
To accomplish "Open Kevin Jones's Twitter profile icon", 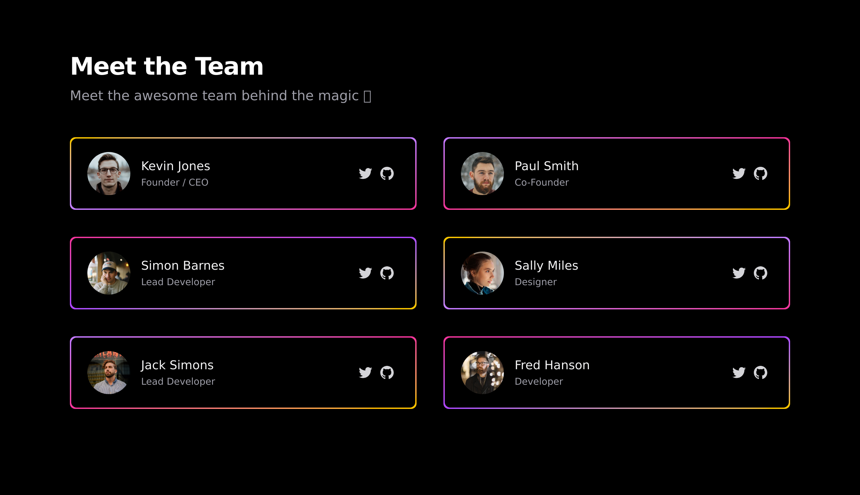I will pos(365,174).
